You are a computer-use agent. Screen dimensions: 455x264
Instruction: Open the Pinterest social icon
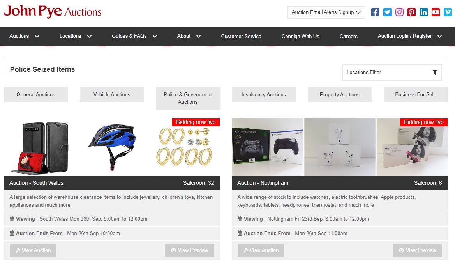(x=411, y=12)
